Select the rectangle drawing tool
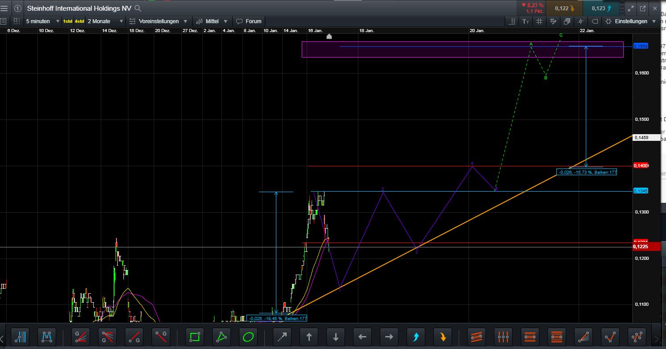Viewport: 666px width, 349px height. [x=194, y=337]
